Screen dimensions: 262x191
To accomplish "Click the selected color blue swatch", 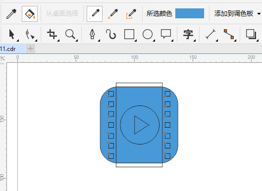I will (x=190, y=13).
